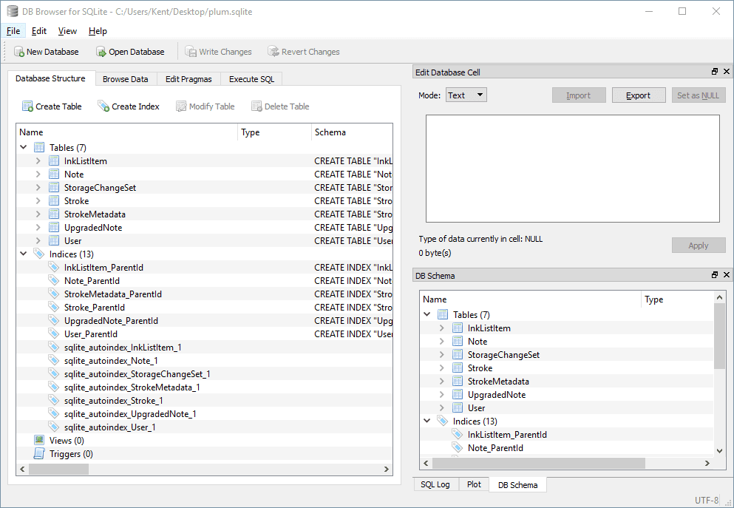Expand InkListItem table in Database Structure
The width and height of the screenshot is (734, 508).
coord(38,160)
